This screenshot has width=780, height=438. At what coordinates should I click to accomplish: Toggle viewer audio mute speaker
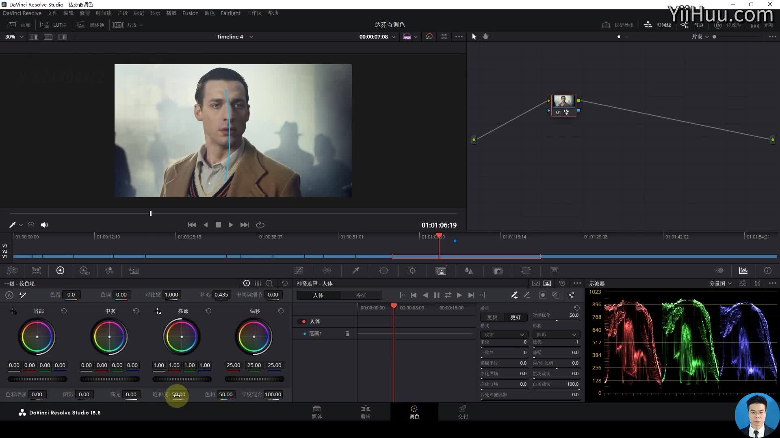click(x=44, y=225)
